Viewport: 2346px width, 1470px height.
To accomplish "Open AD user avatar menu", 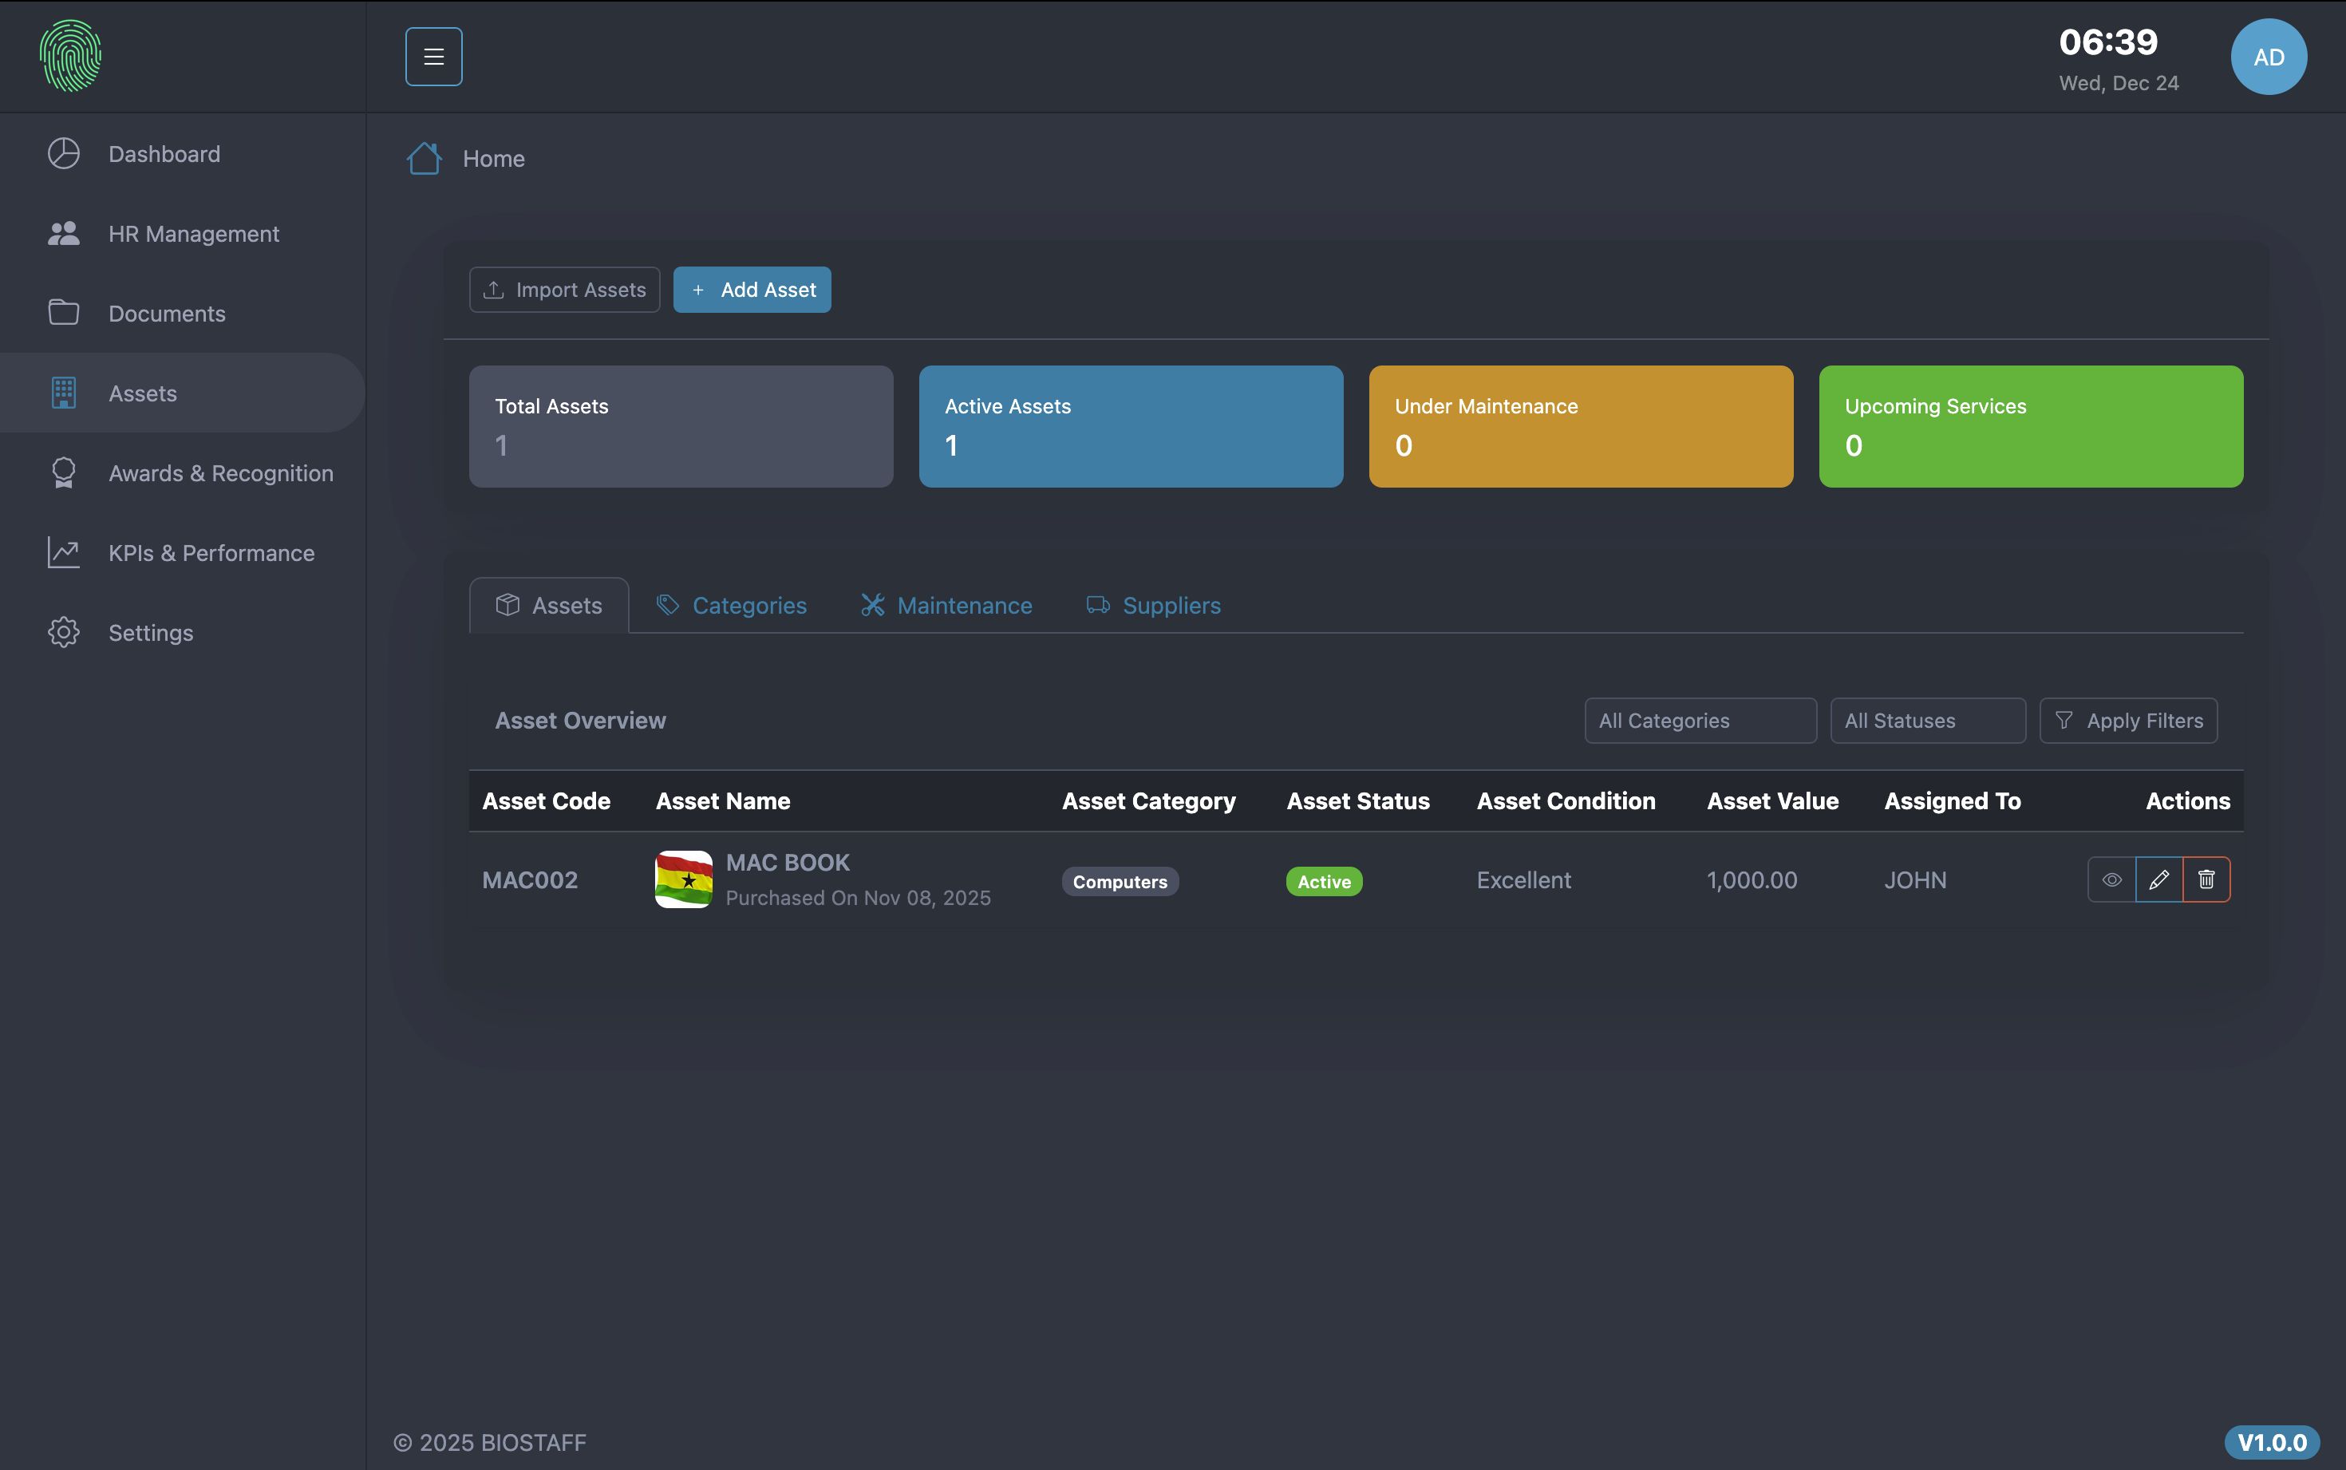I will pyautogui.click(x=2269, y=57).
